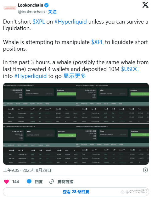151x197 pixels.
Task: Click the Lookonchain verified badge
Action: (47, 5)
